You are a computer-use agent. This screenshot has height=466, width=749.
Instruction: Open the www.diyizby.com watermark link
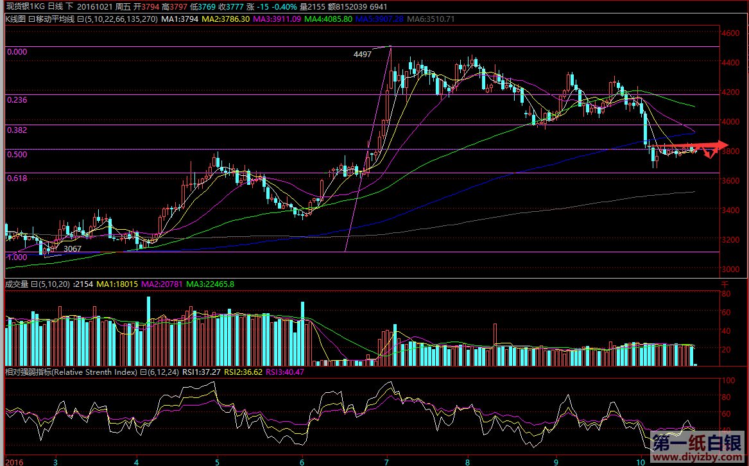[696, 458]
